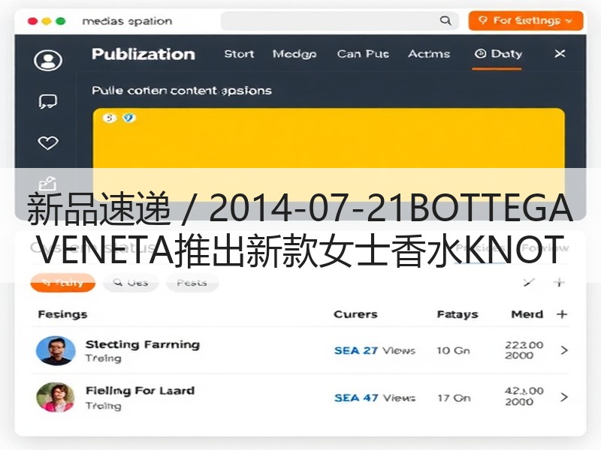
Task: Click the 17 Gn value
Action: (x=454, y=398)
